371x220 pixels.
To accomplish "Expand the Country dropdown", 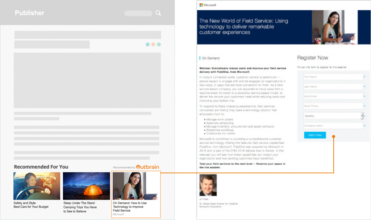I will tap(333, 116).
